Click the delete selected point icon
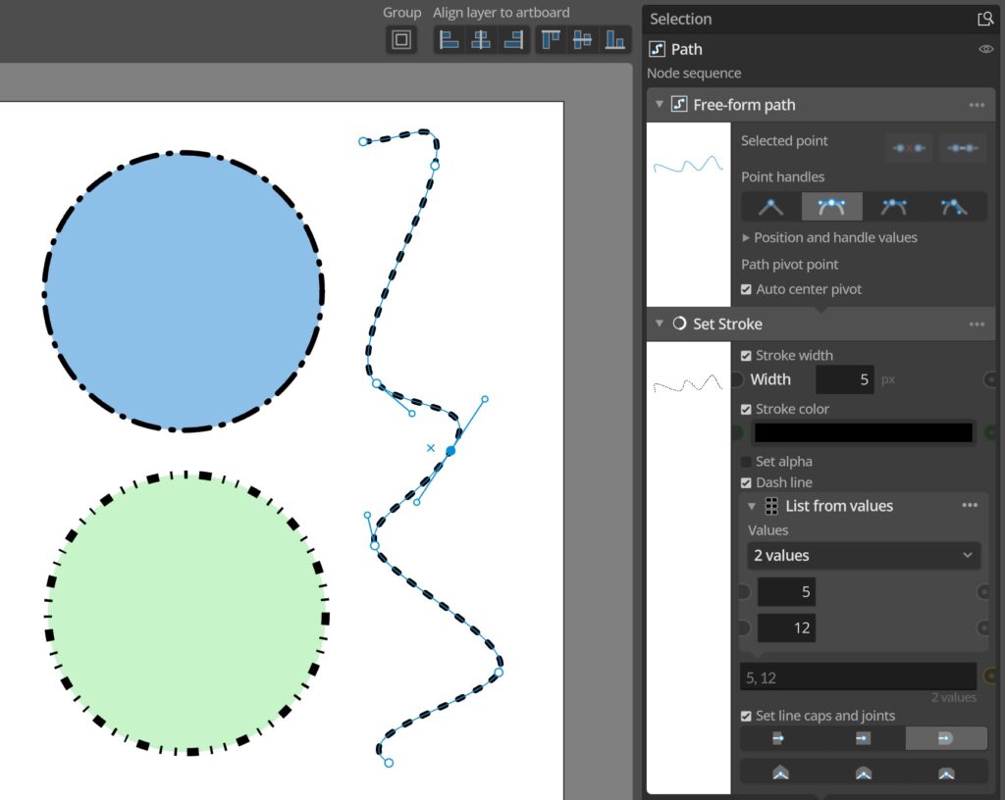The width and height of the screenshot is (1005, 800). tap(909, 148)
